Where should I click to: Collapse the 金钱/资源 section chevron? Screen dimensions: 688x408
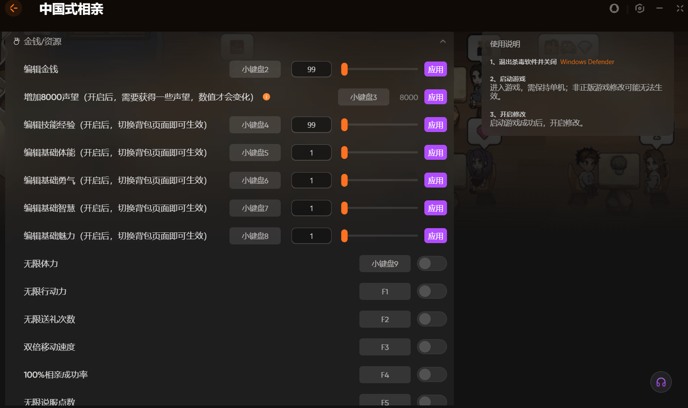(443, 41)
